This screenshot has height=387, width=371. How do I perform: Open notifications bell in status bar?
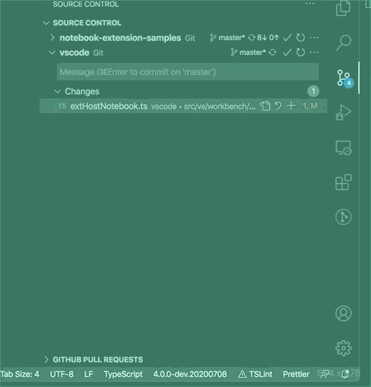pyautogui.click(x=346, y=374)
